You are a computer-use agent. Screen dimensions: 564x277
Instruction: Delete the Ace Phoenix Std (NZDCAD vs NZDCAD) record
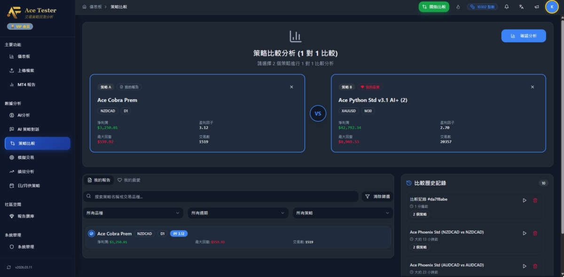[535, 232]
